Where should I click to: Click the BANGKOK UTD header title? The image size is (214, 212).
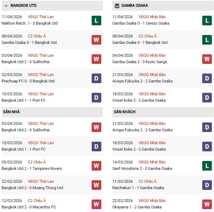24,6
